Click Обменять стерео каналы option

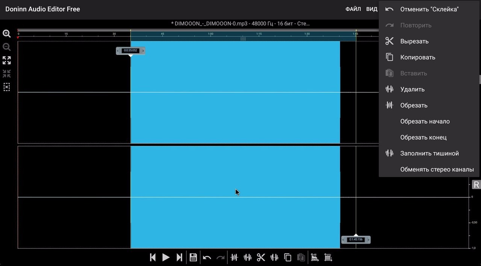pos(437,170)
